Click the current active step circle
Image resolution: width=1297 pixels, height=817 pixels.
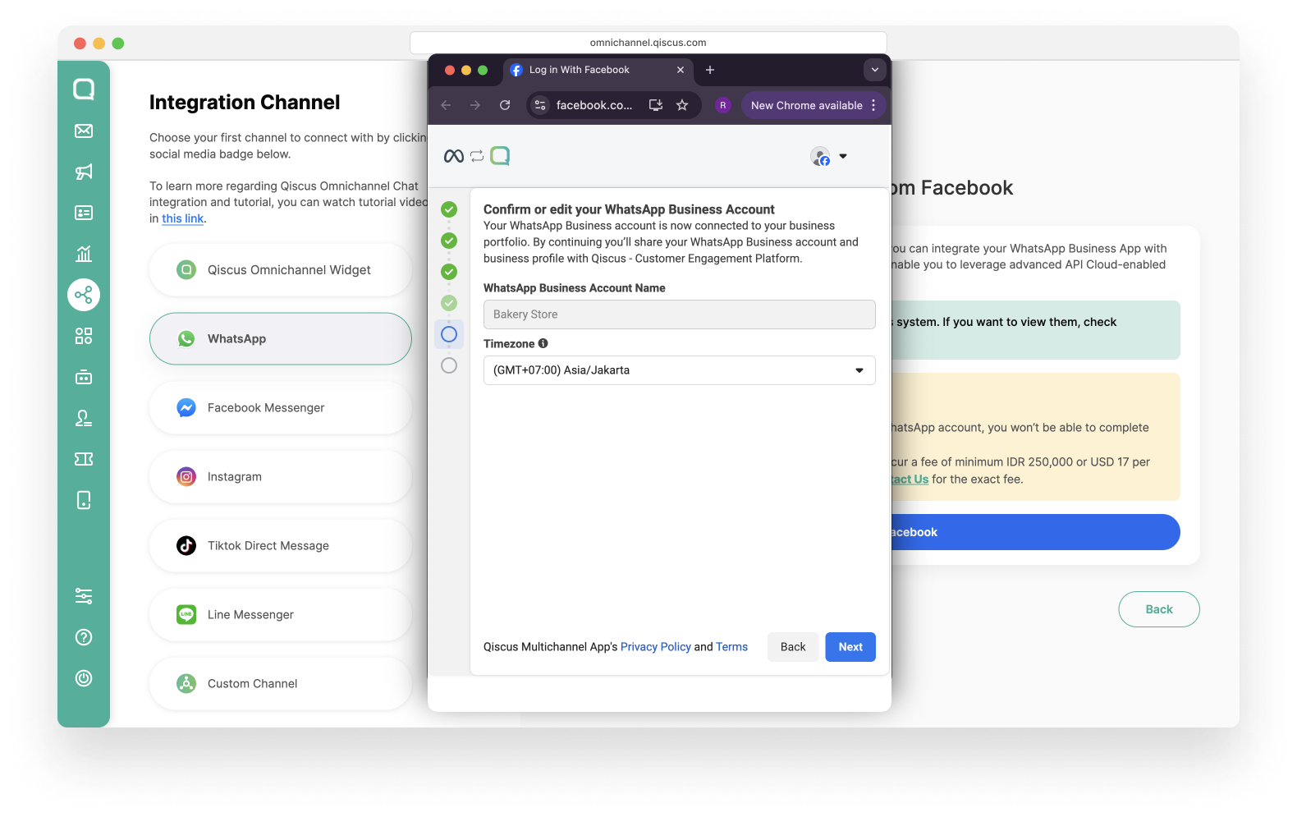coord(449,334)
